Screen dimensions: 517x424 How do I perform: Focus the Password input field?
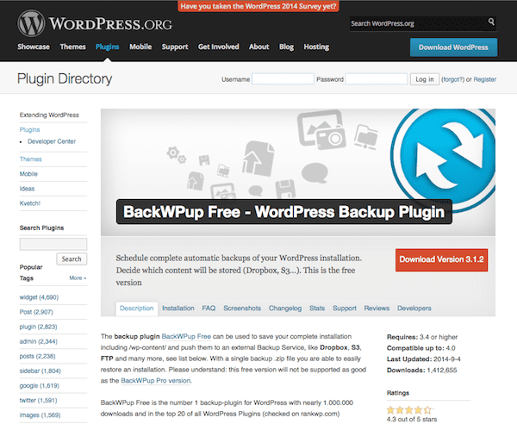click(377, 79)
